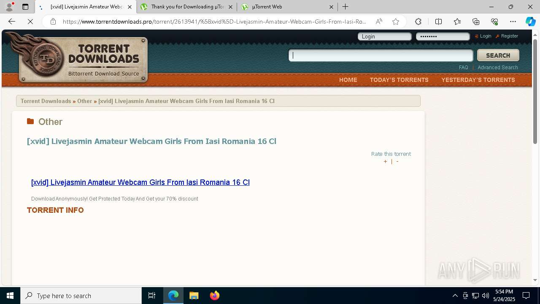The height and width of the screenshot is (304, 540).
Task: Open the Windows Start menu
Action: [10, 296]
